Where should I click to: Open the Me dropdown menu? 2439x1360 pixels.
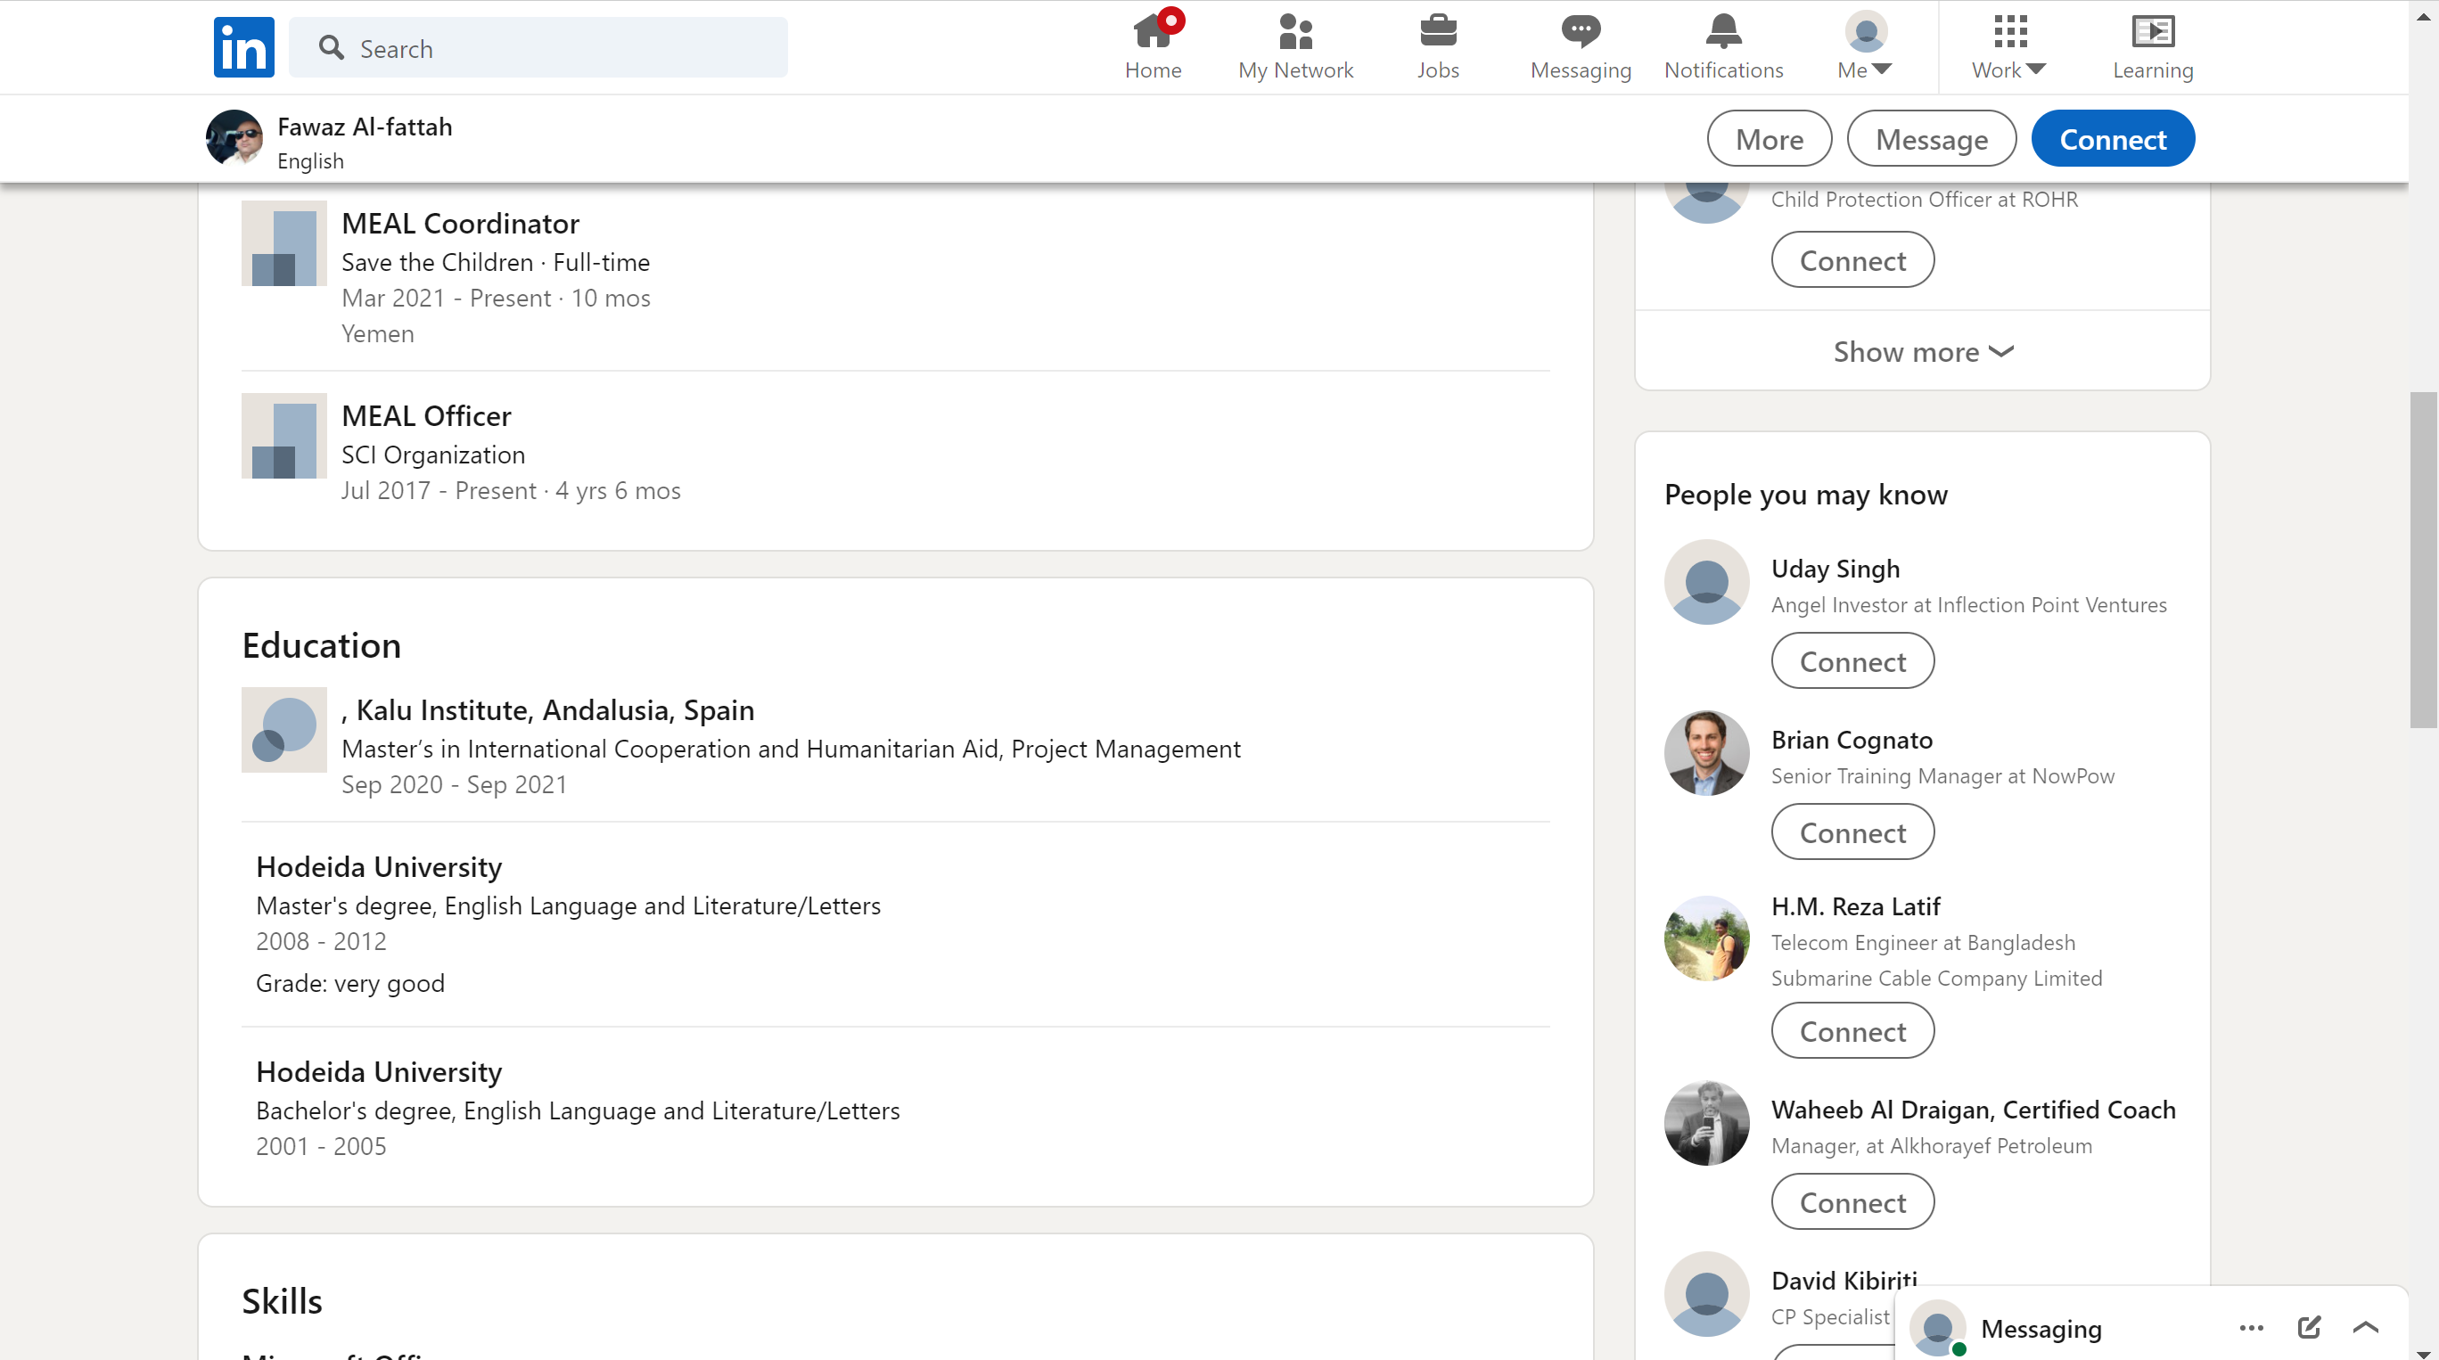(x=1865, y=45)
